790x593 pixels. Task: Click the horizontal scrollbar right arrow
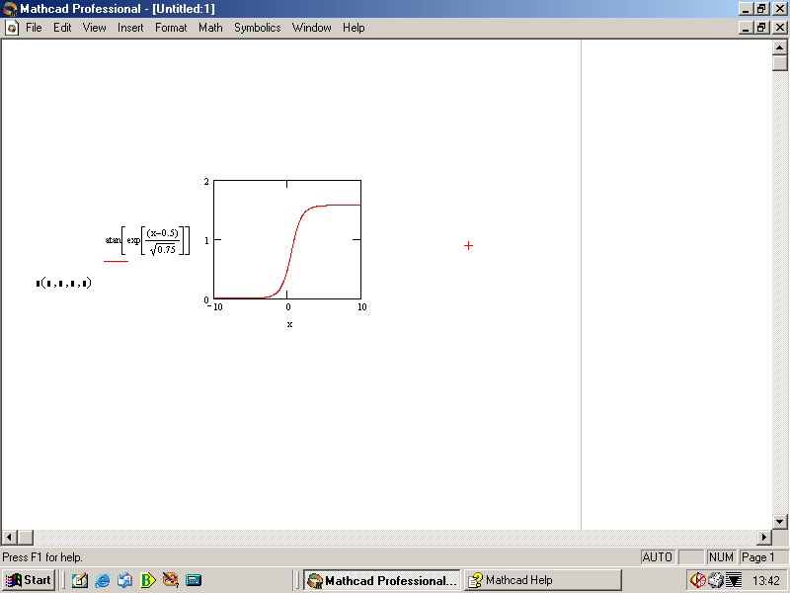pos(763,537)
